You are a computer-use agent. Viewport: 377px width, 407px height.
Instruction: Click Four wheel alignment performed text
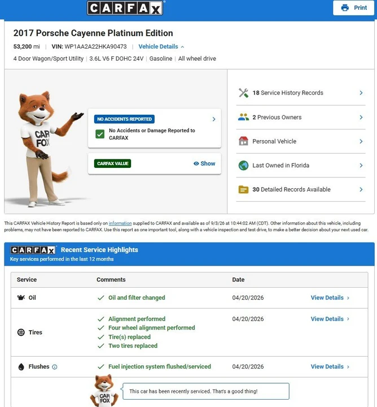(x=152, y=328)
